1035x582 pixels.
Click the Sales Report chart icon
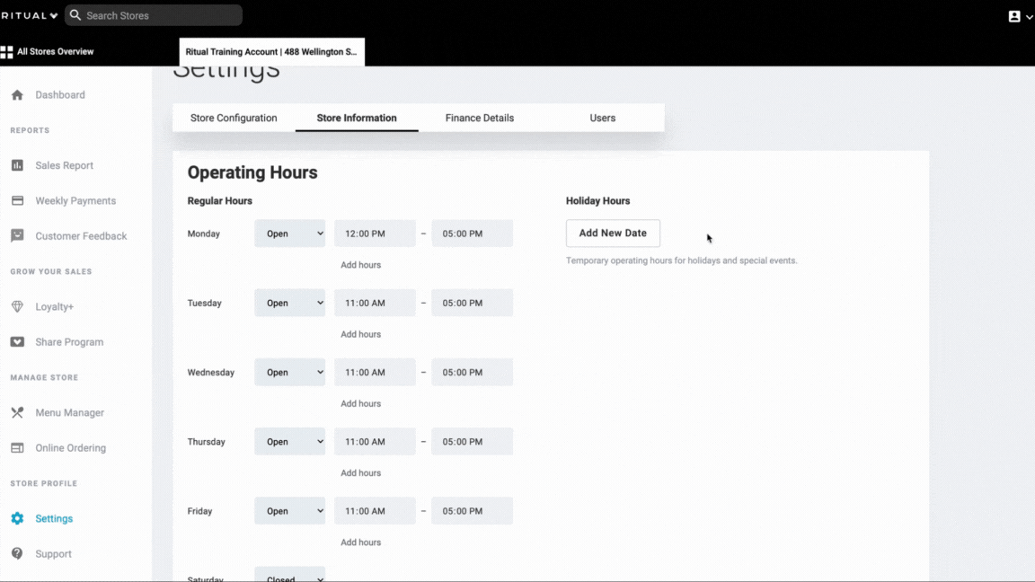tap(17, 165)
